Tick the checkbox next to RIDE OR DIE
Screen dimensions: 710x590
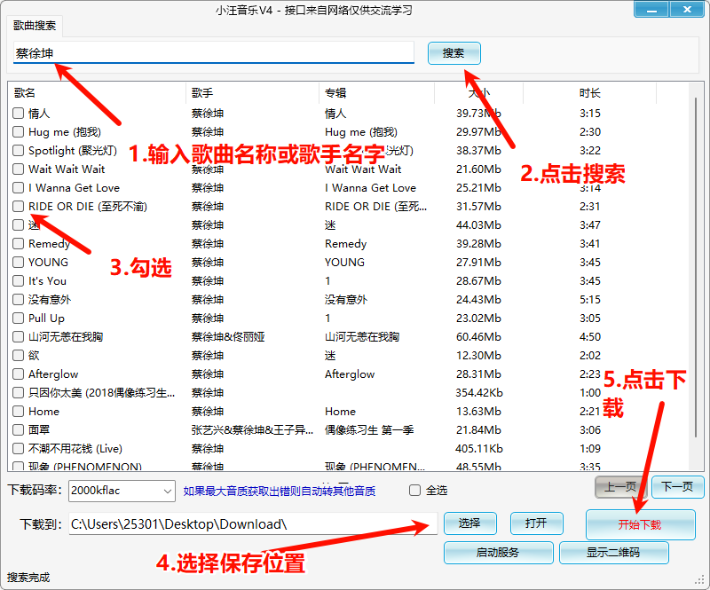click(19, 207)
